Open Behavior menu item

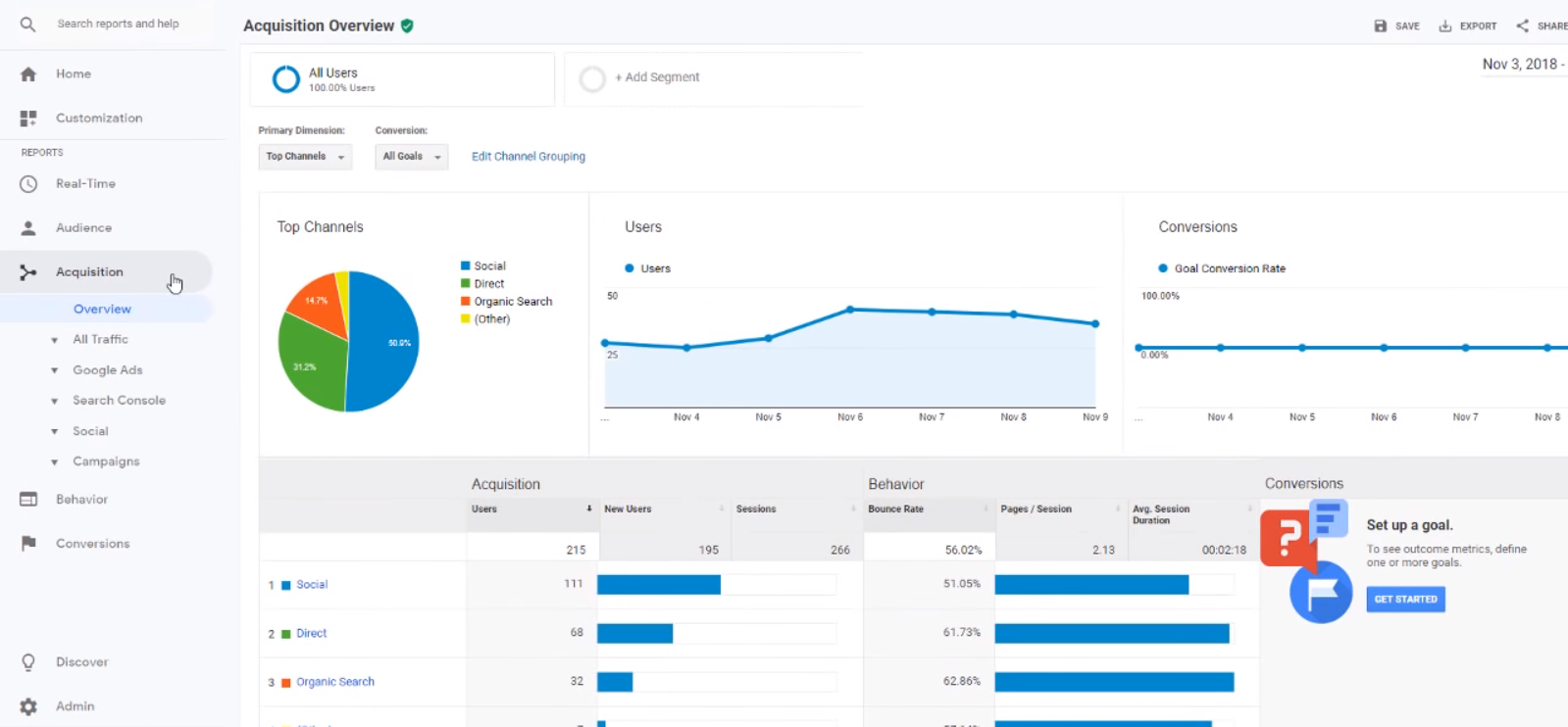pyautogui.click(x=81, y=500)
